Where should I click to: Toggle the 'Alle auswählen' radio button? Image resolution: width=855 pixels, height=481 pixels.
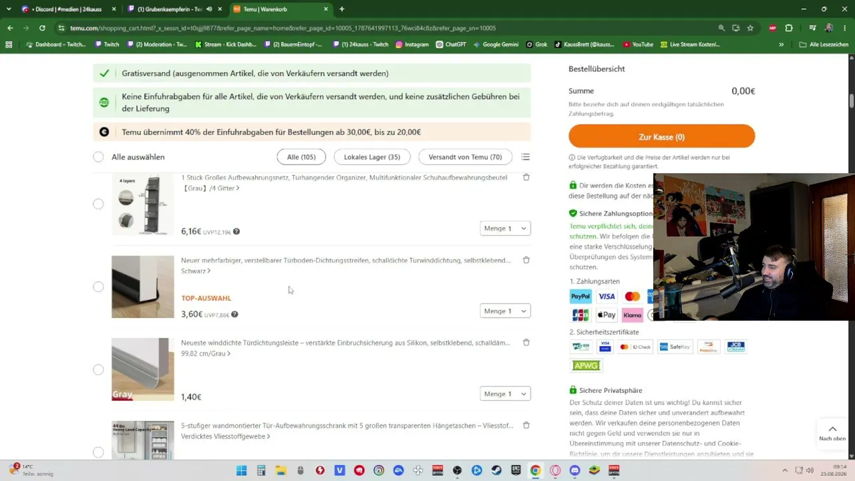click(99, 157)
